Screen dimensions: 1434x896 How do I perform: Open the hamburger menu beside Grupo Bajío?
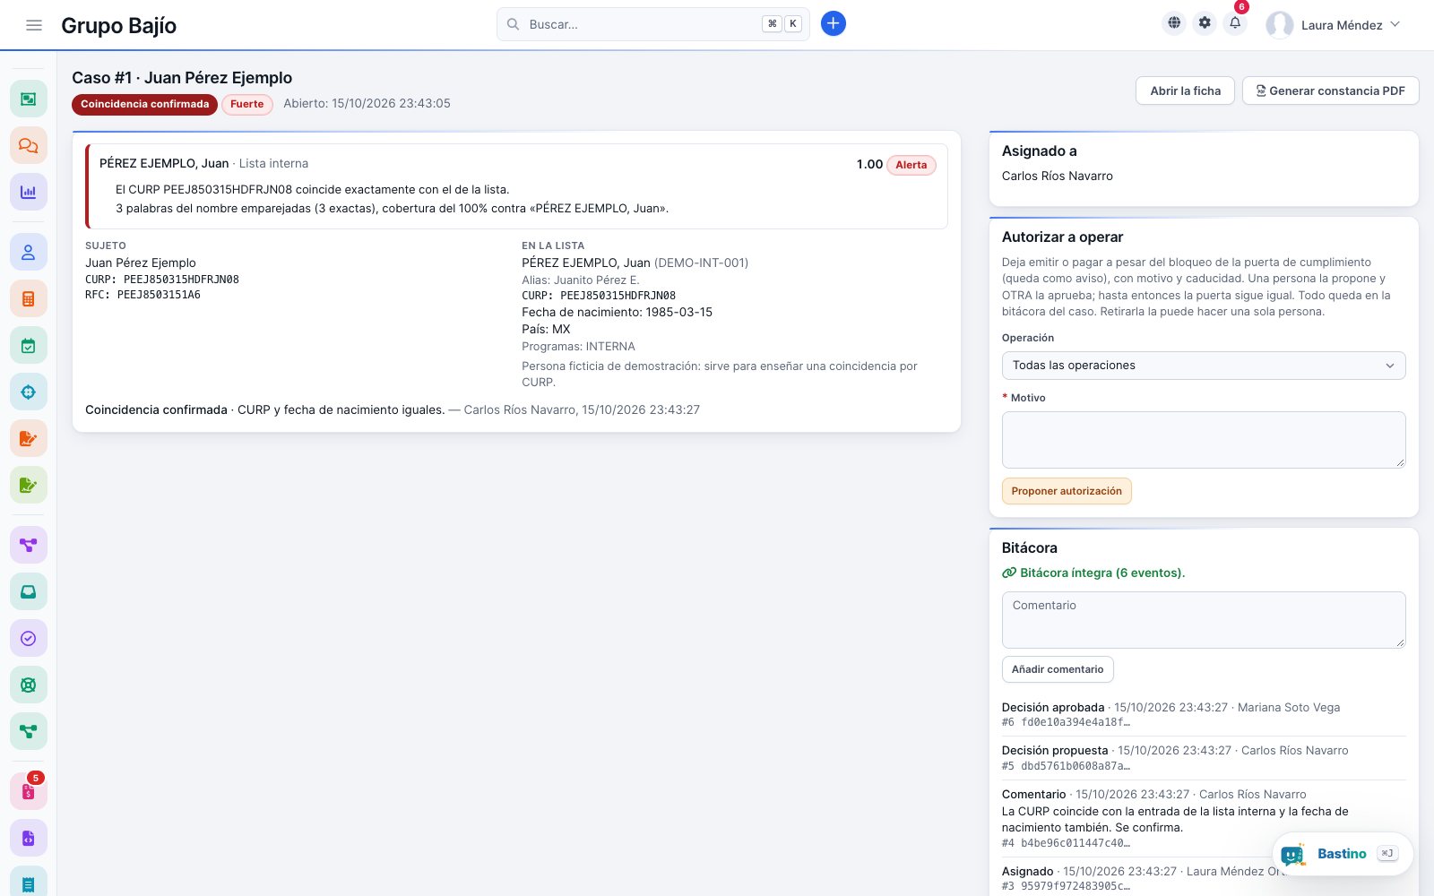point(34,25)
